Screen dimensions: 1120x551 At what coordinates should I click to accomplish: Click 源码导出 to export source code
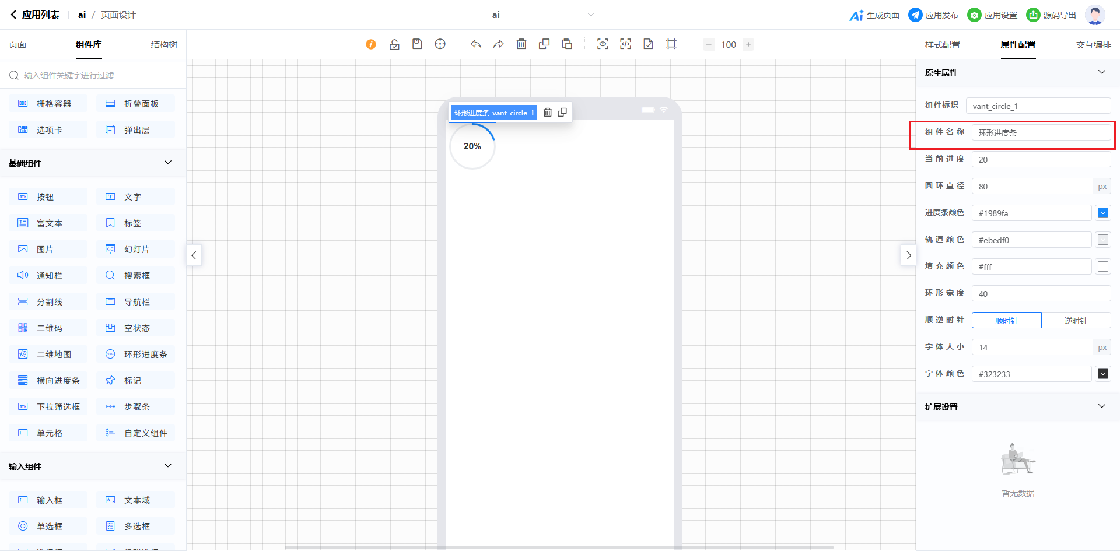pyautogui.click(x=1051, y=15)
